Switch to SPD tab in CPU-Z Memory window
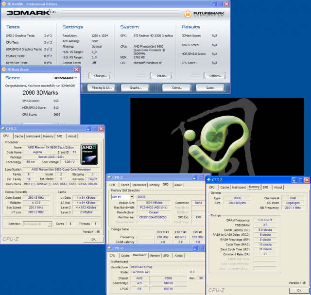311x295 pixels. [x=265, y=187]
